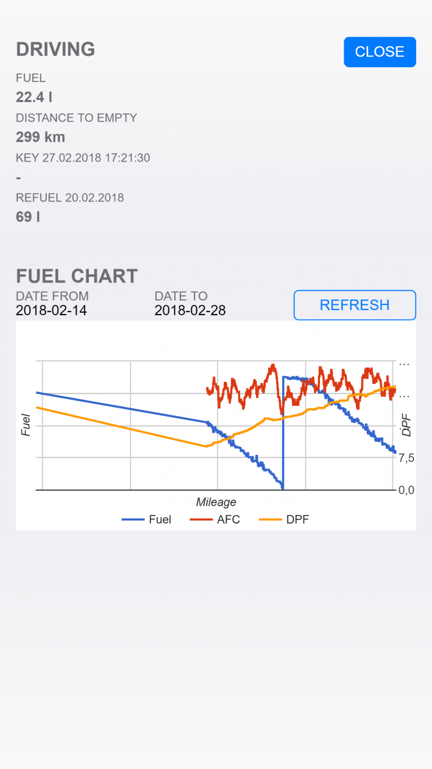Tap the 299 km distance to empty value
This screenshot has width=432, height=769.
point(40,137)
